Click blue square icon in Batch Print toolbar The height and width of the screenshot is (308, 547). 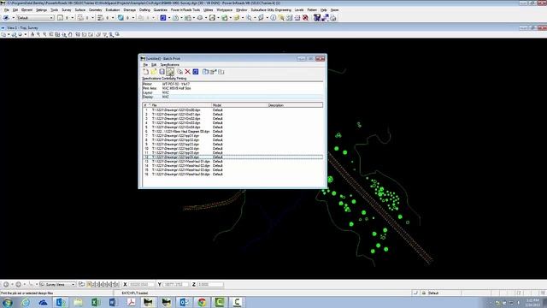coord(196,72)
